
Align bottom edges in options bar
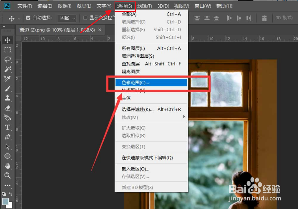click(x=216, y=18)
